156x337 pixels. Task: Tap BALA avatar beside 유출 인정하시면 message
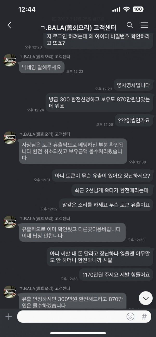click(10, 292)
